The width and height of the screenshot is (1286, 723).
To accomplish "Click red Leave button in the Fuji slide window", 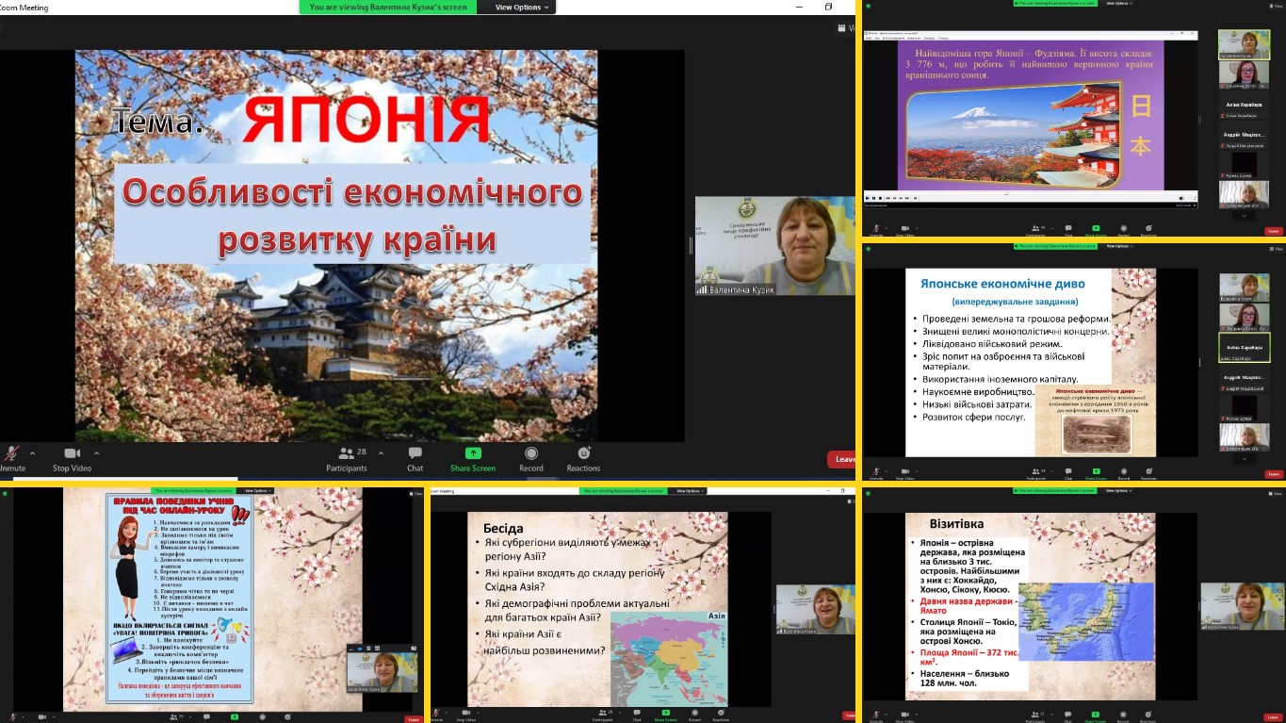I will point(1274,231).
